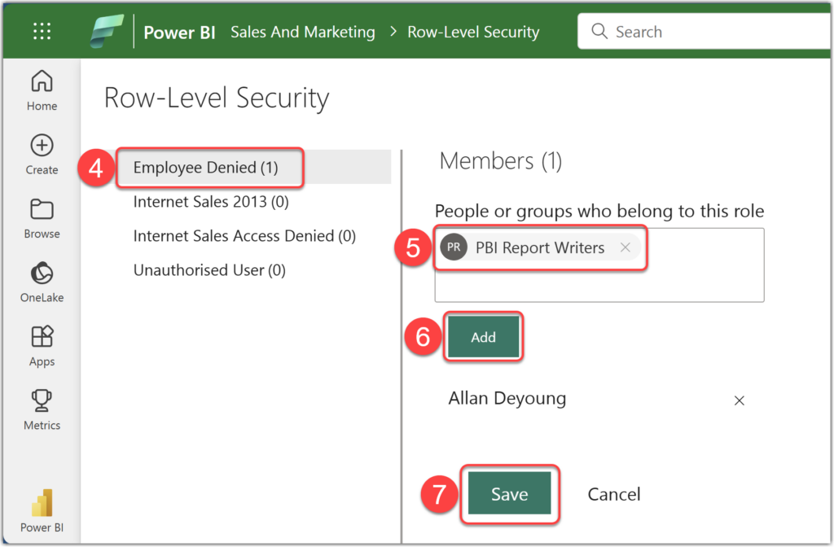This screenshot has width=834, height=547.
Task: Click the Power BI experience switcher icon
Action: pos(42,510)
